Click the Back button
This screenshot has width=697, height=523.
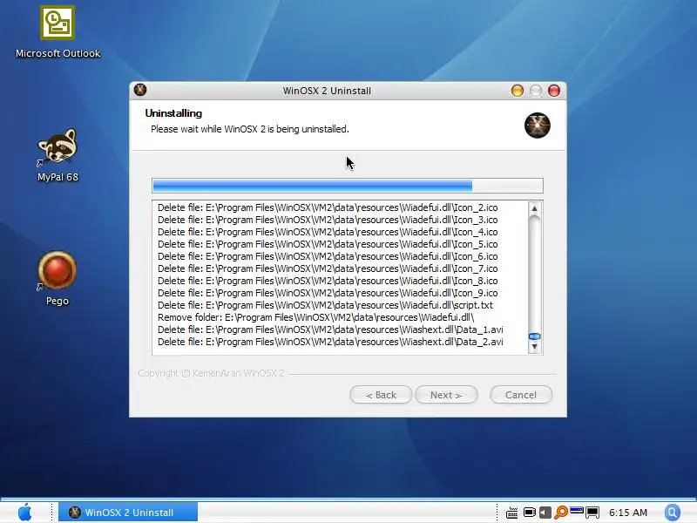click(381, 395)
